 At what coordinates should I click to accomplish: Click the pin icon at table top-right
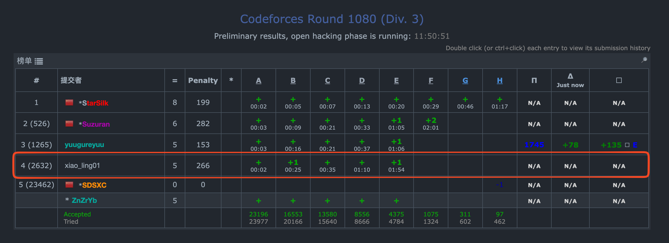[x=644, y=60]
